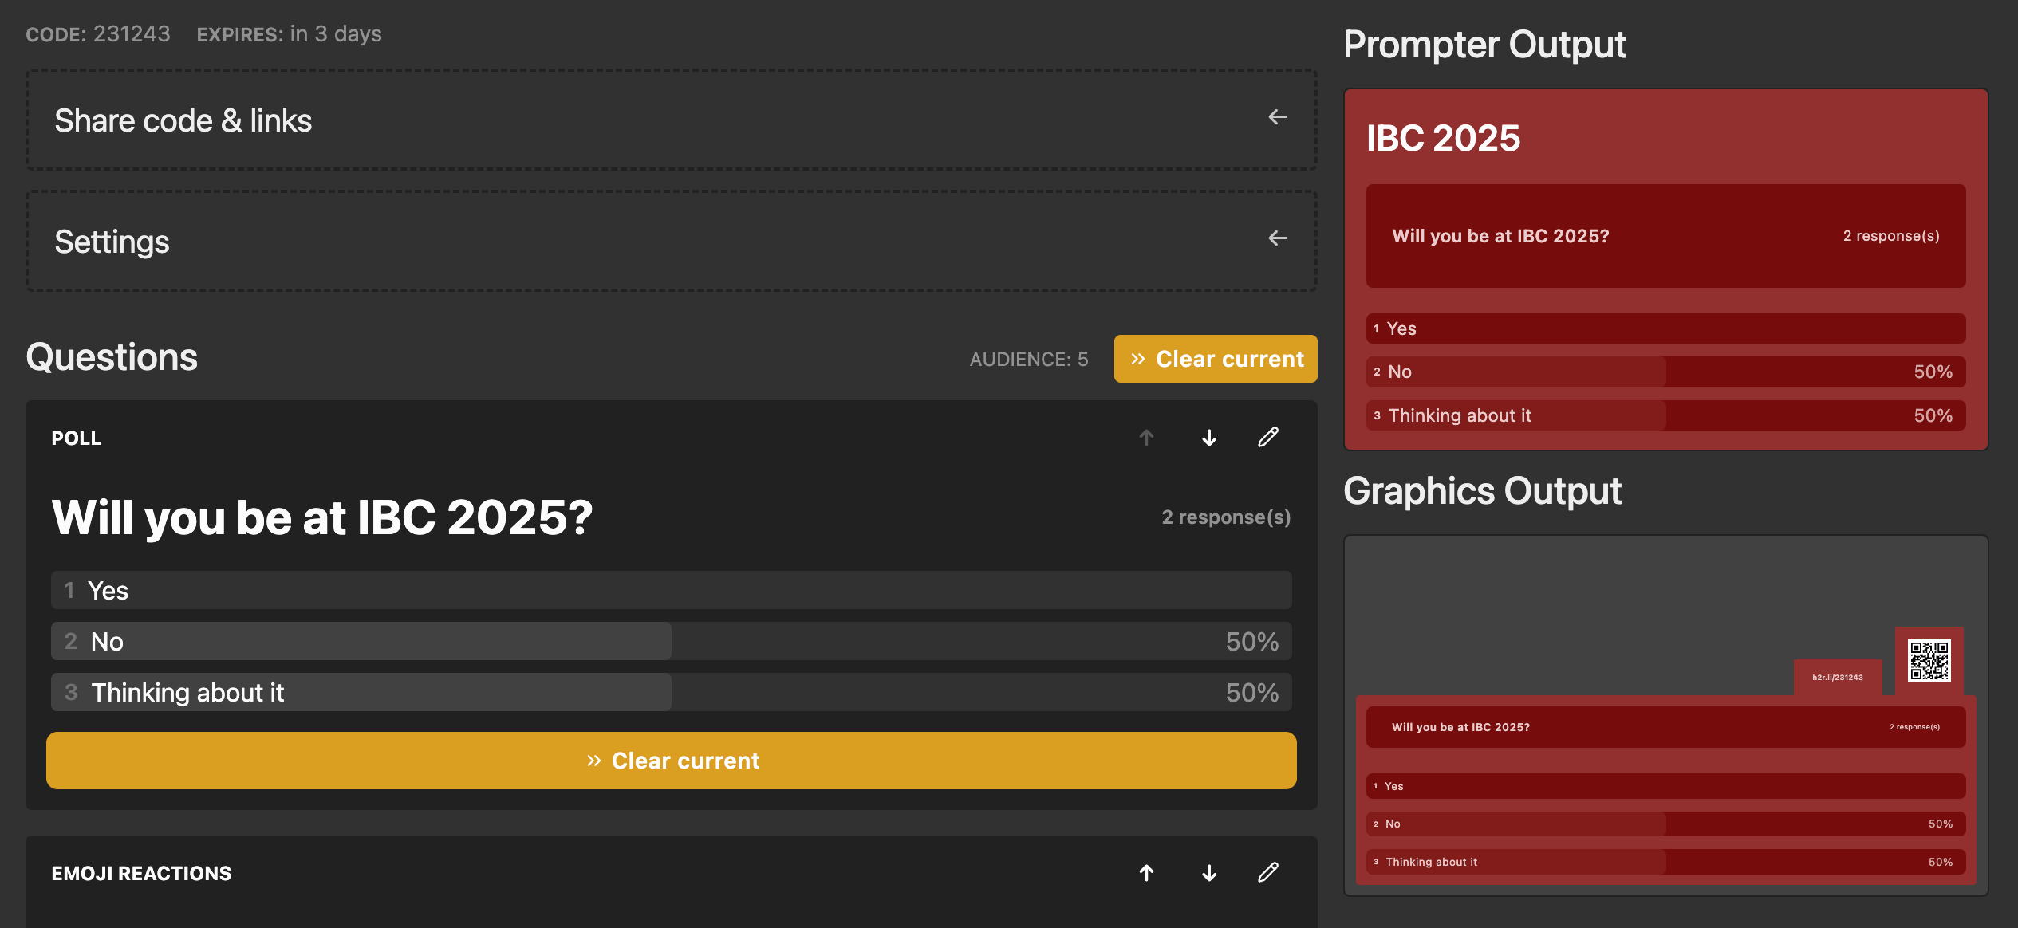Click the Graphics Output heading
The image size is (2018, 928).
click(x=1482, y=491)
